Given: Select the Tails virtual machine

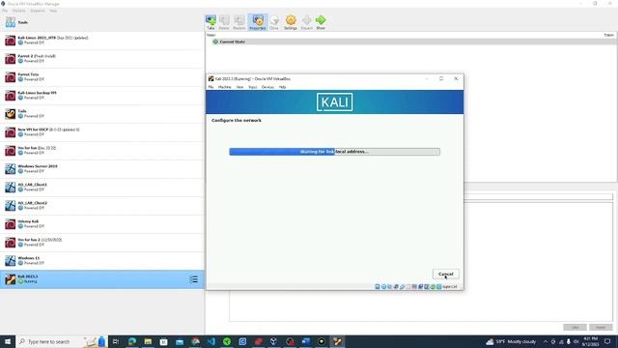Looking at the screenshot, I should (x=102, y=114).
